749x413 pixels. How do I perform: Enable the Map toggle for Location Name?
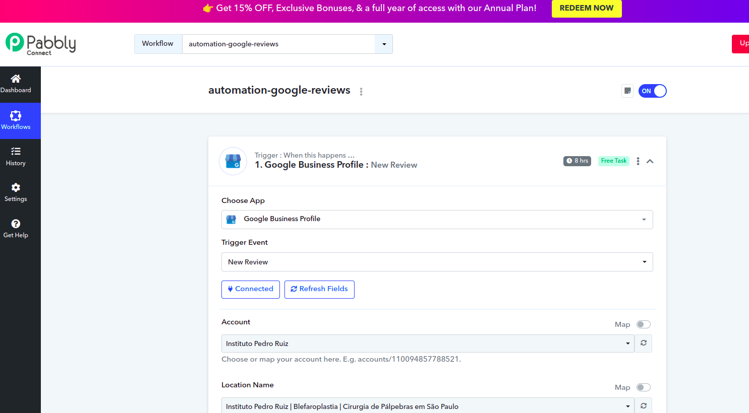[x=644, y=387]
